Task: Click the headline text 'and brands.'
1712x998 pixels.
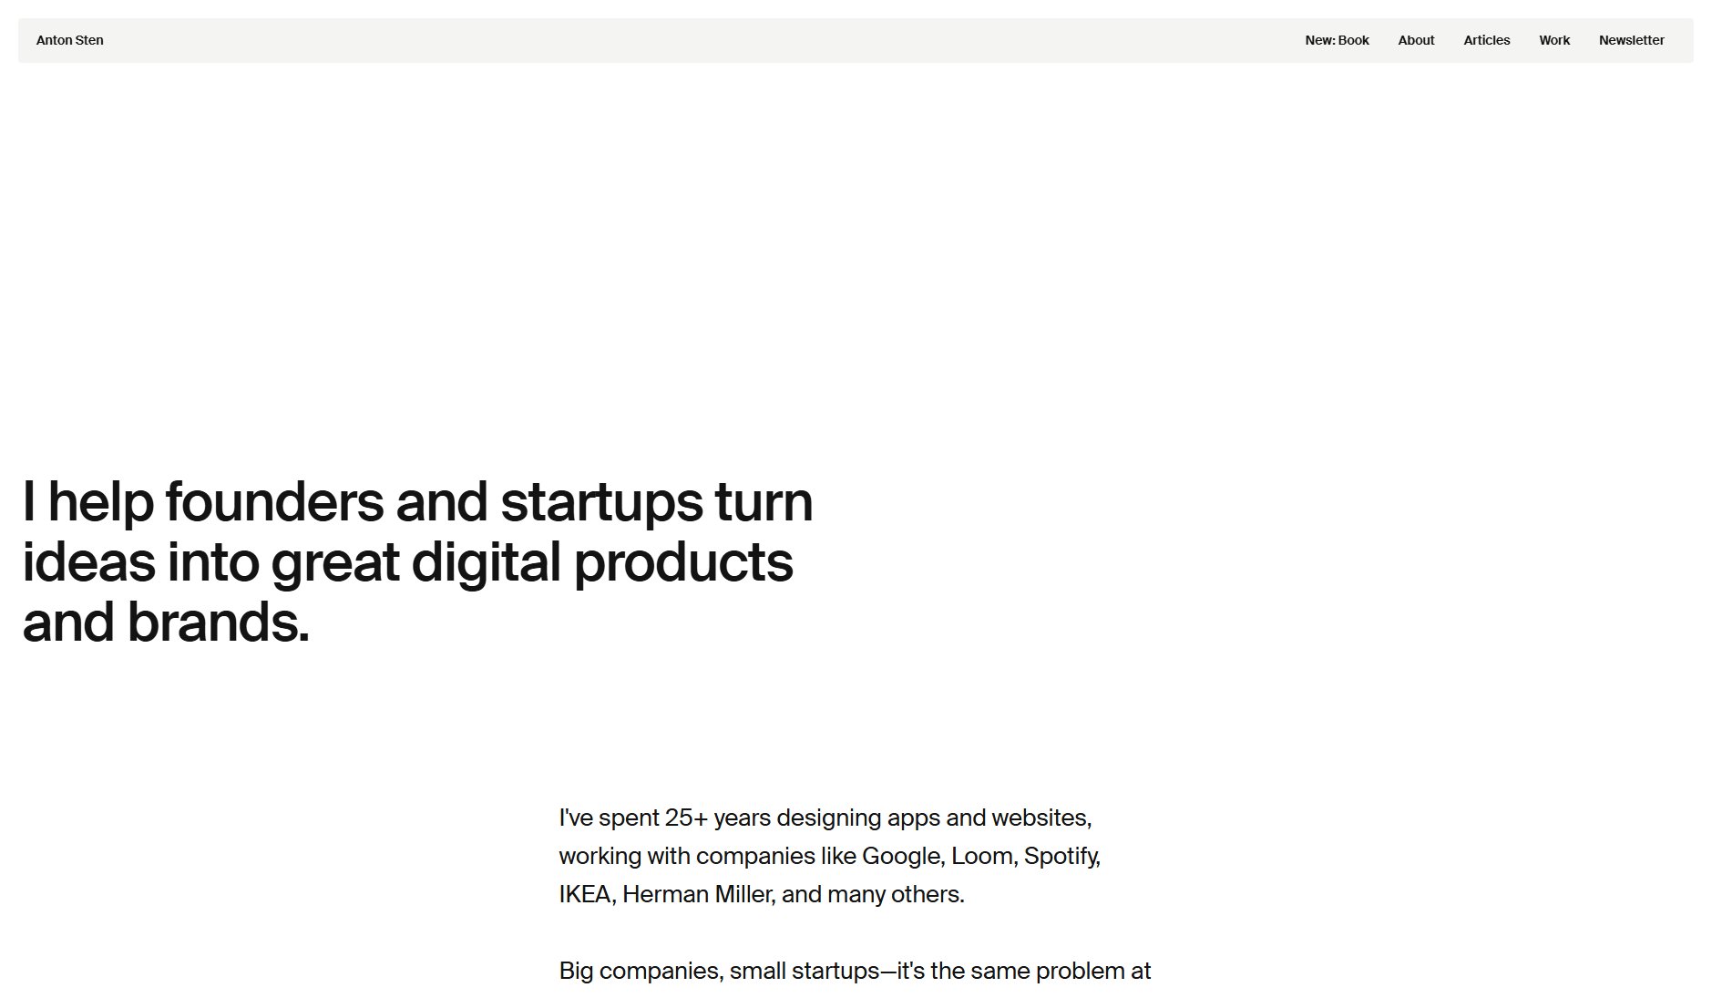Action: click(166, 622)
